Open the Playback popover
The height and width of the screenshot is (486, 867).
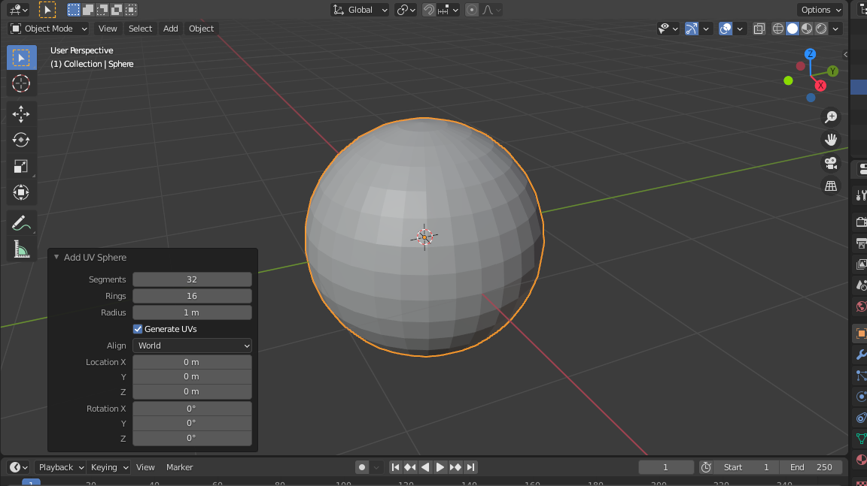60,467
